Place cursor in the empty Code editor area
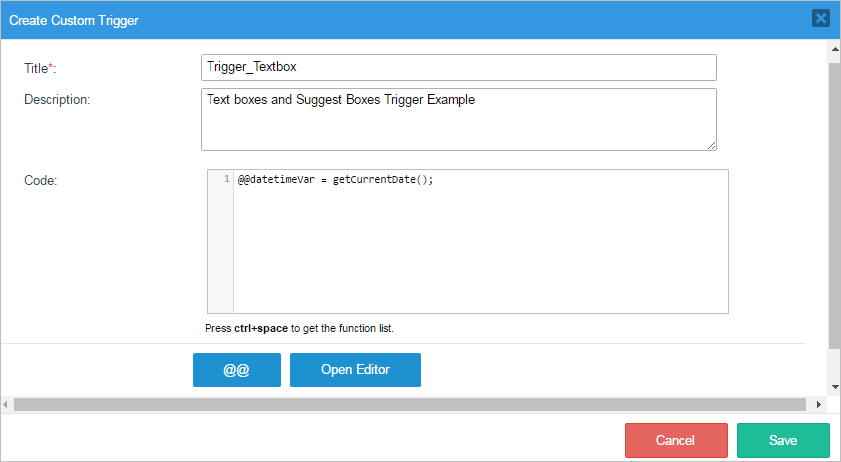 coord(479,249)
